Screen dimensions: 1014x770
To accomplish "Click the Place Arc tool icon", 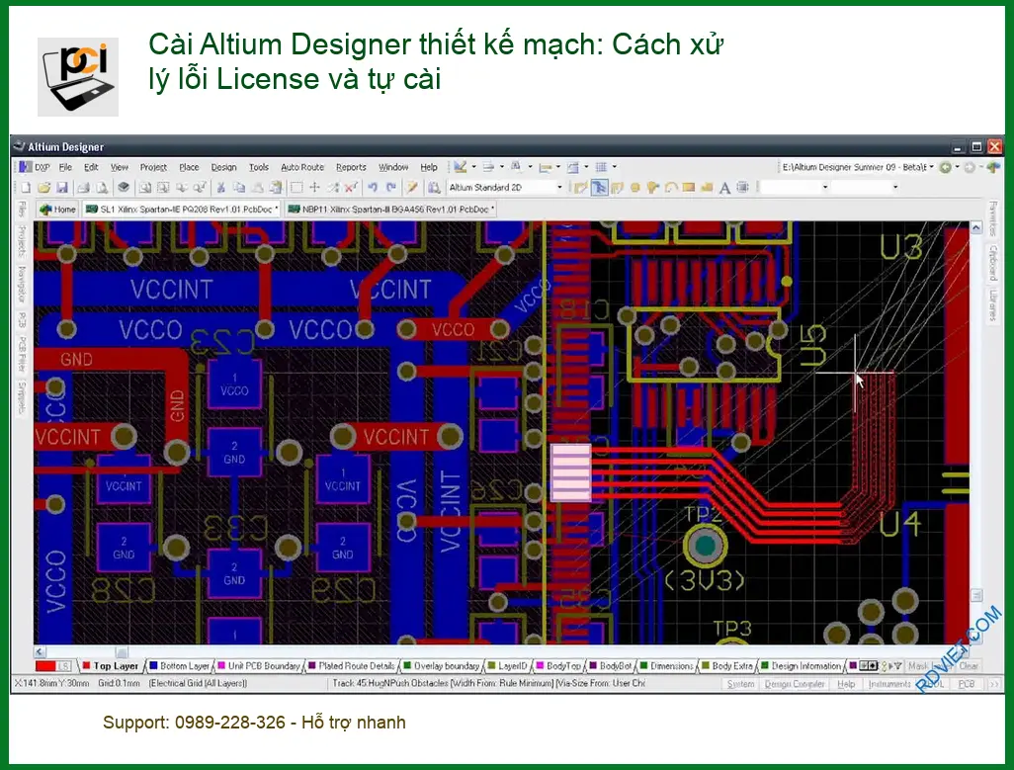I will click(671, 188).
